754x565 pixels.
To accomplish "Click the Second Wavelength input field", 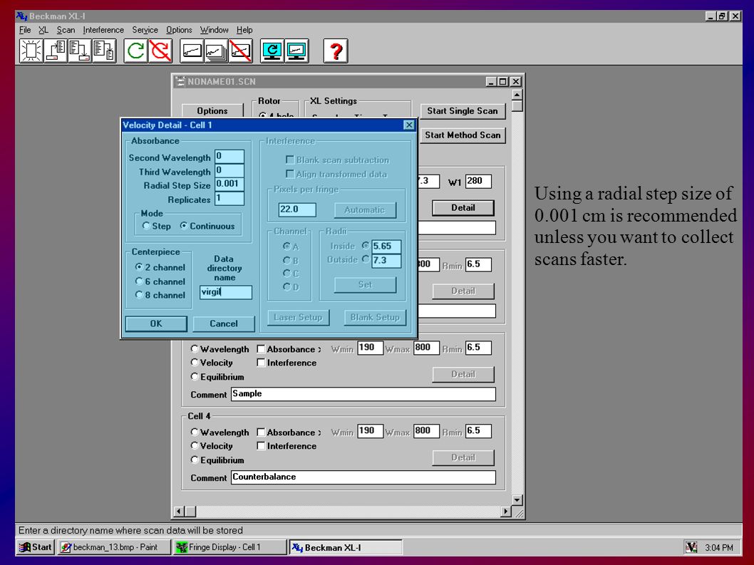I will 229,156.
